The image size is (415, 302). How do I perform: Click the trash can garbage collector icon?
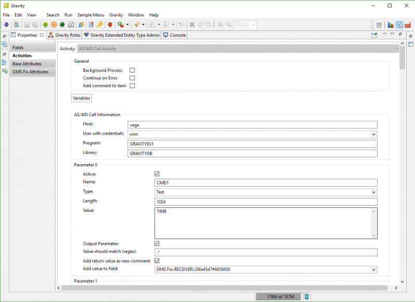[x=307, y=297]
